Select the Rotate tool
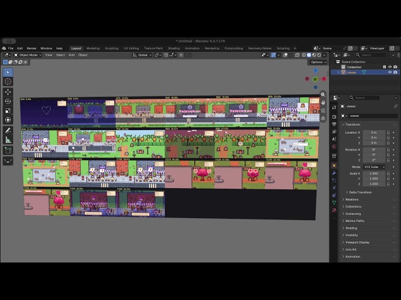This screenshot has width=401, height=300. coord(8,101)
